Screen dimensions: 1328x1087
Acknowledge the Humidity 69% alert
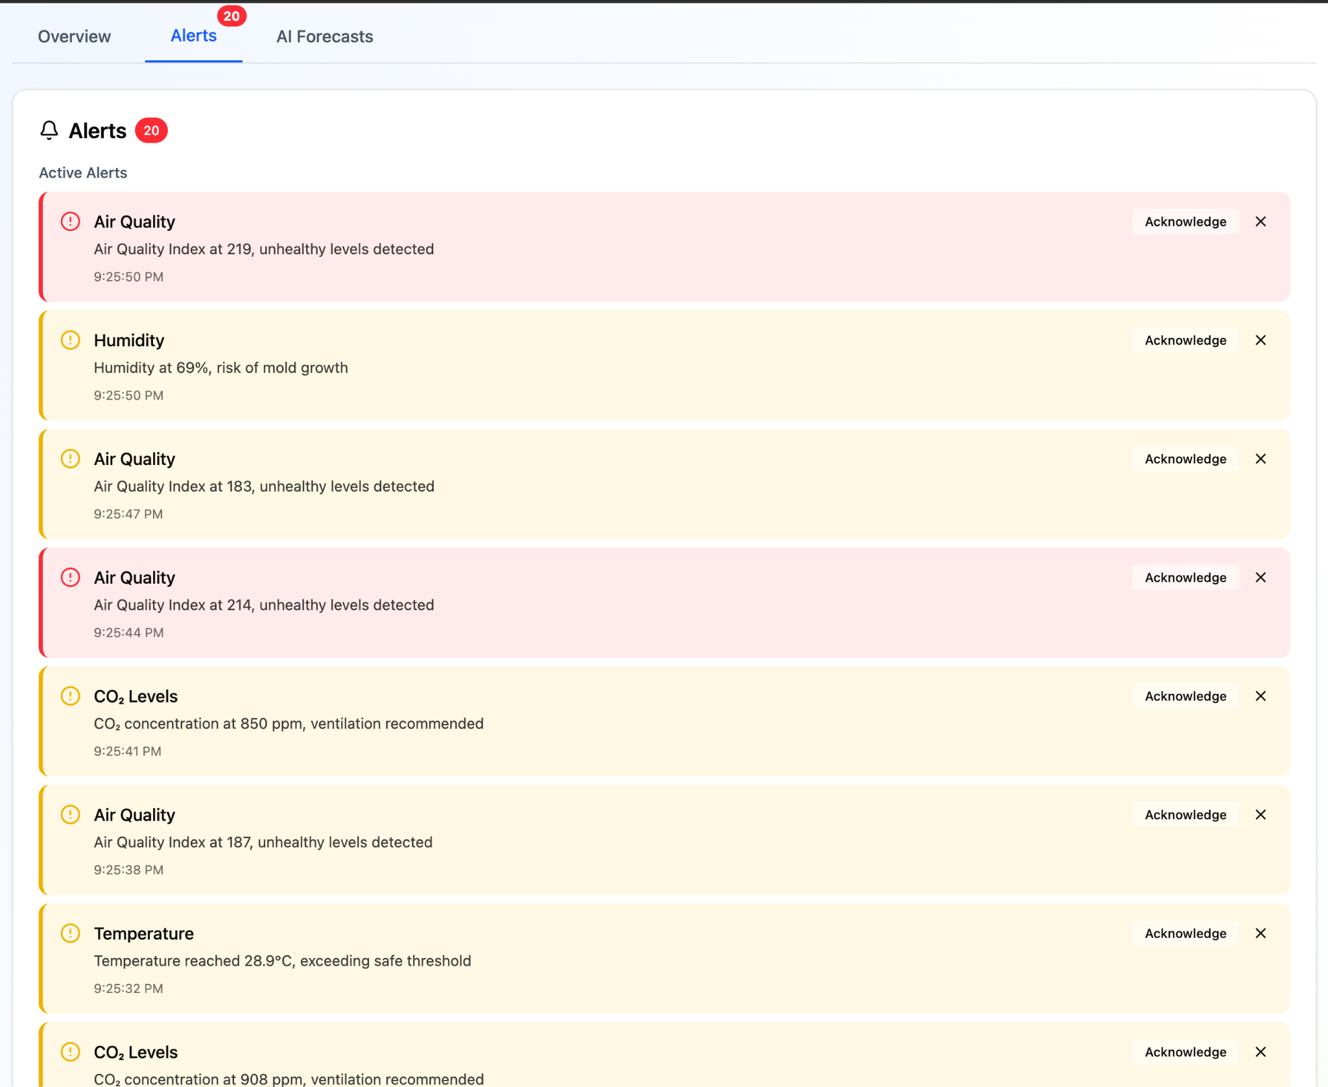1185,340
